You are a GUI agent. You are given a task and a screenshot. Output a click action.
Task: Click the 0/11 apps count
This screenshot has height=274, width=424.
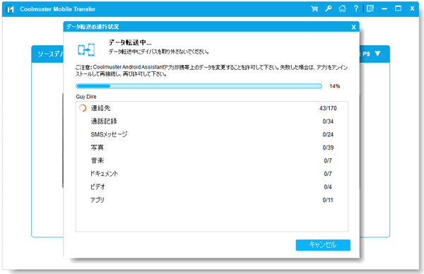tap(328, 200)
